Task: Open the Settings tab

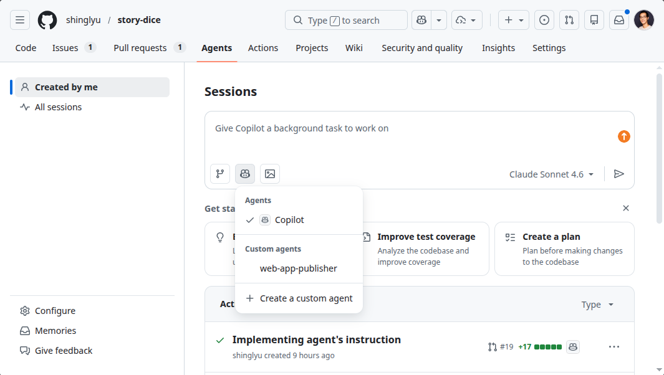Action: (x=549, y=48)
